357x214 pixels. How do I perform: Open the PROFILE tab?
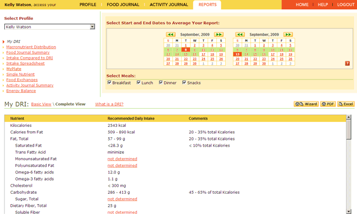(88, 4)
